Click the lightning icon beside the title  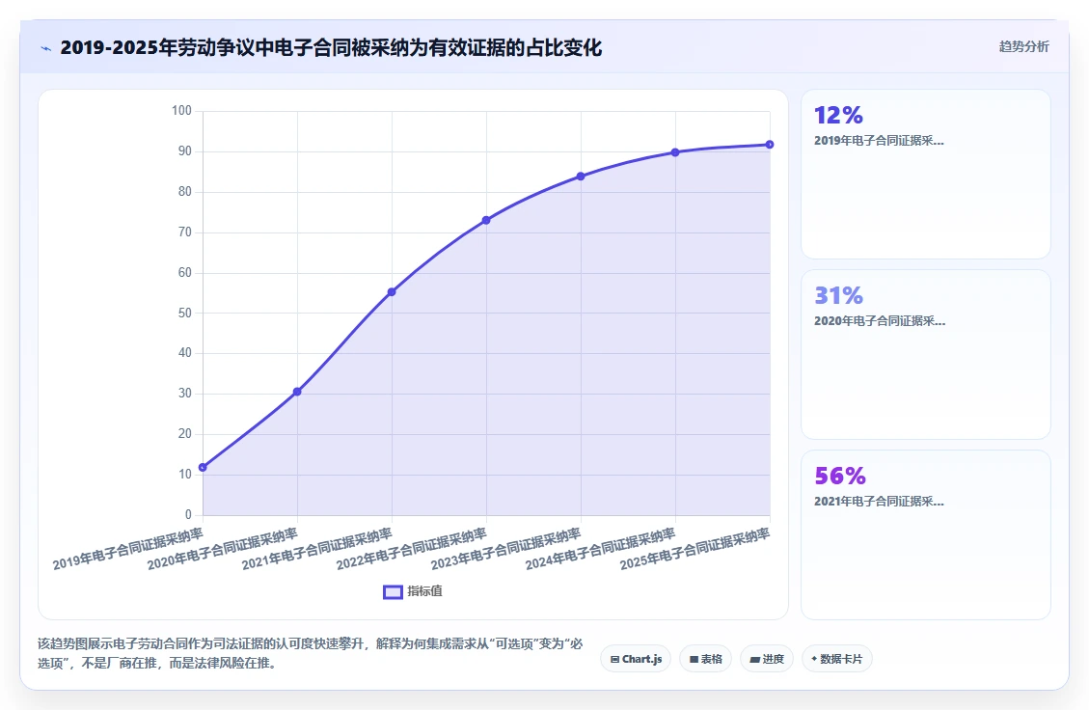pyautogui.click(x=46, y=48)
